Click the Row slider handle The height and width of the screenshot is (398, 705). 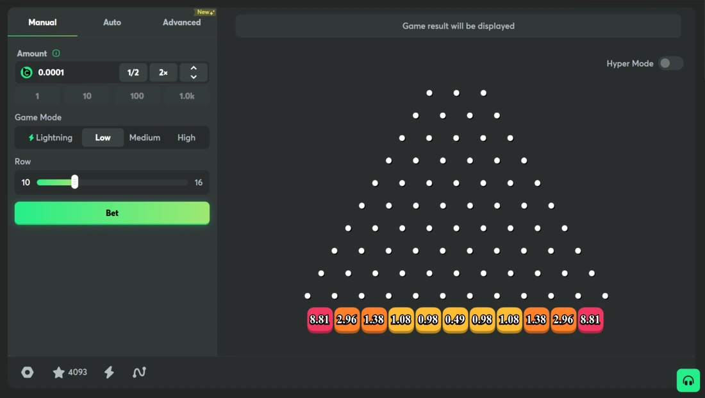(x=74, y=182)
